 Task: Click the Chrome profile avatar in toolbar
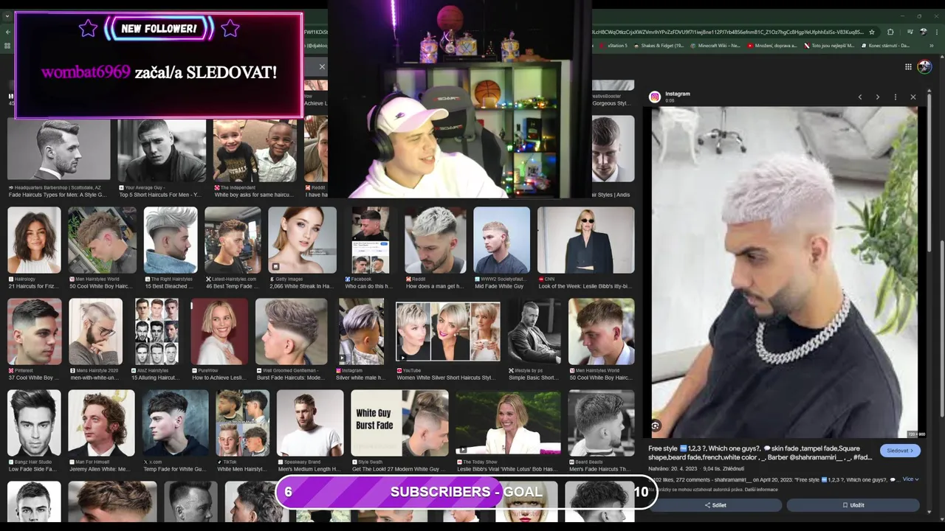[923, 32]
